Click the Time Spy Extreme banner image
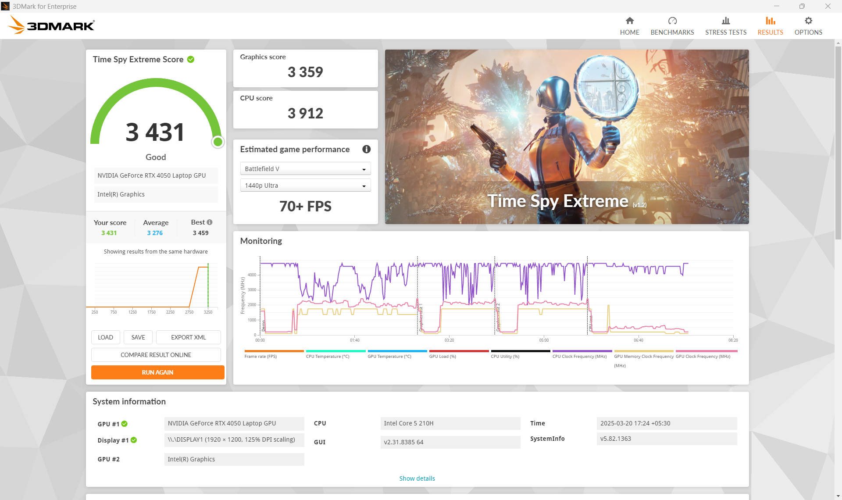Viewport: 842px width, 500px height. click(567, 136)
